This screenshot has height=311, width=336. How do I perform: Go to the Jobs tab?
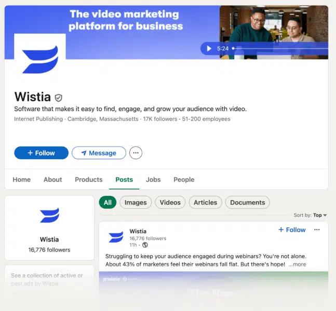(x=153, y=179)
